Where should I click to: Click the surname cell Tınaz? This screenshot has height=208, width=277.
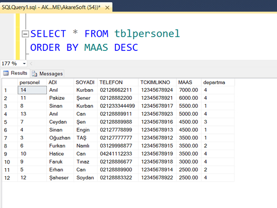click(86, 162)
